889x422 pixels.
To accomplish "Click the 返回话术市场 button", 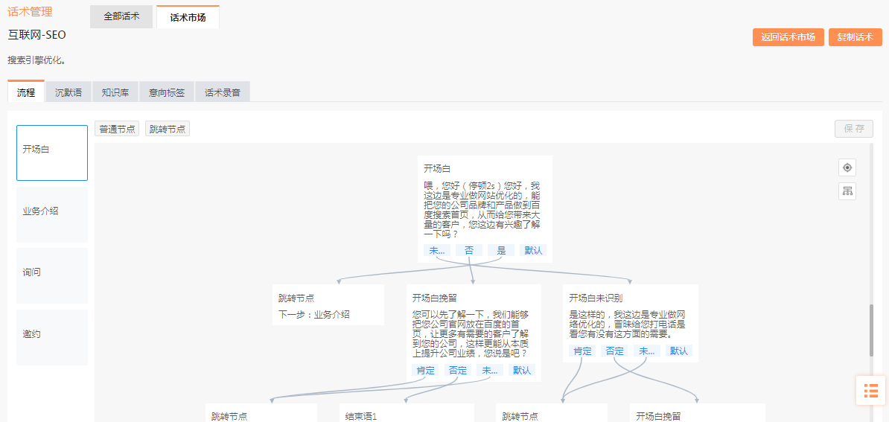I will [x=788, y=37].
